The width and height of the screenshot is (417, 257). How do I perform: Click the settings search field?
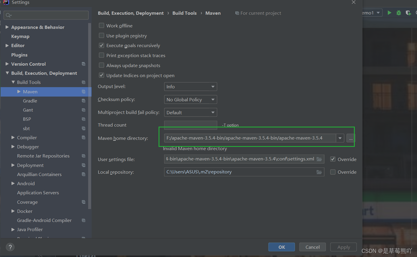[x=46, y=15]
